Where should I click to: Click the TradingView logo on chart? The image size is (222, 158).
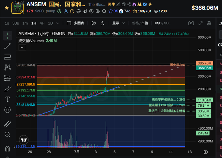point(24,140)
